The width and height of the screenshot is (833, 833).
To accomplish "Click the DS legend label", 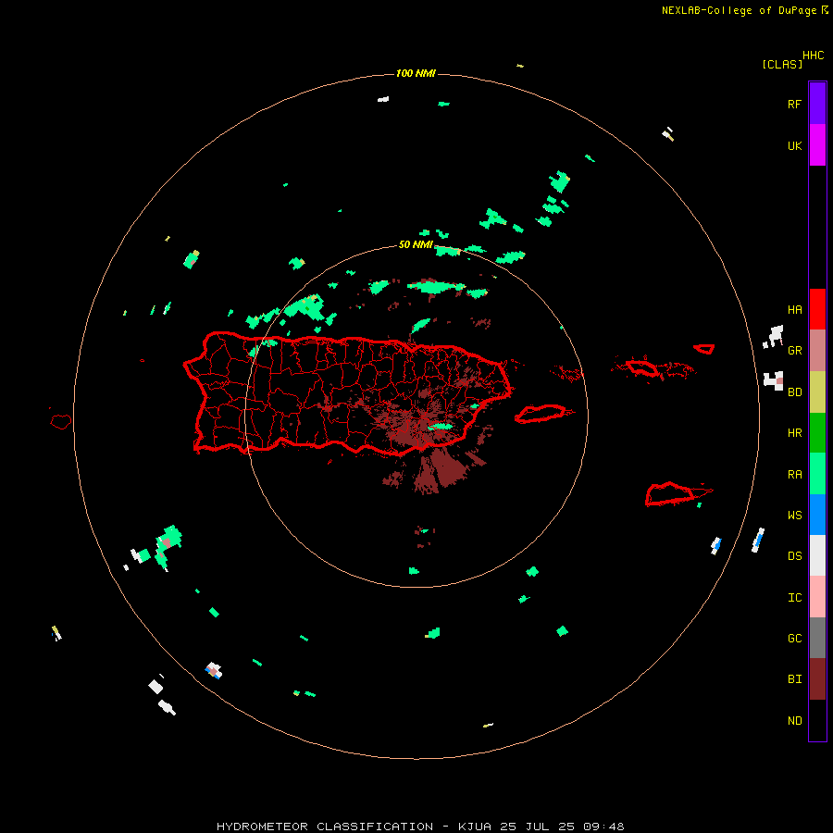I will coord(794,555).
